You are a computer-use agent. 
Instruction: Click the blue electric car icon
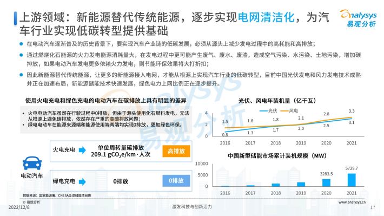pos(32,163)
